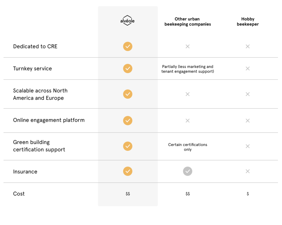
Task: Select the Hobby beekeeper column header
Action: [x=248, y=21]
